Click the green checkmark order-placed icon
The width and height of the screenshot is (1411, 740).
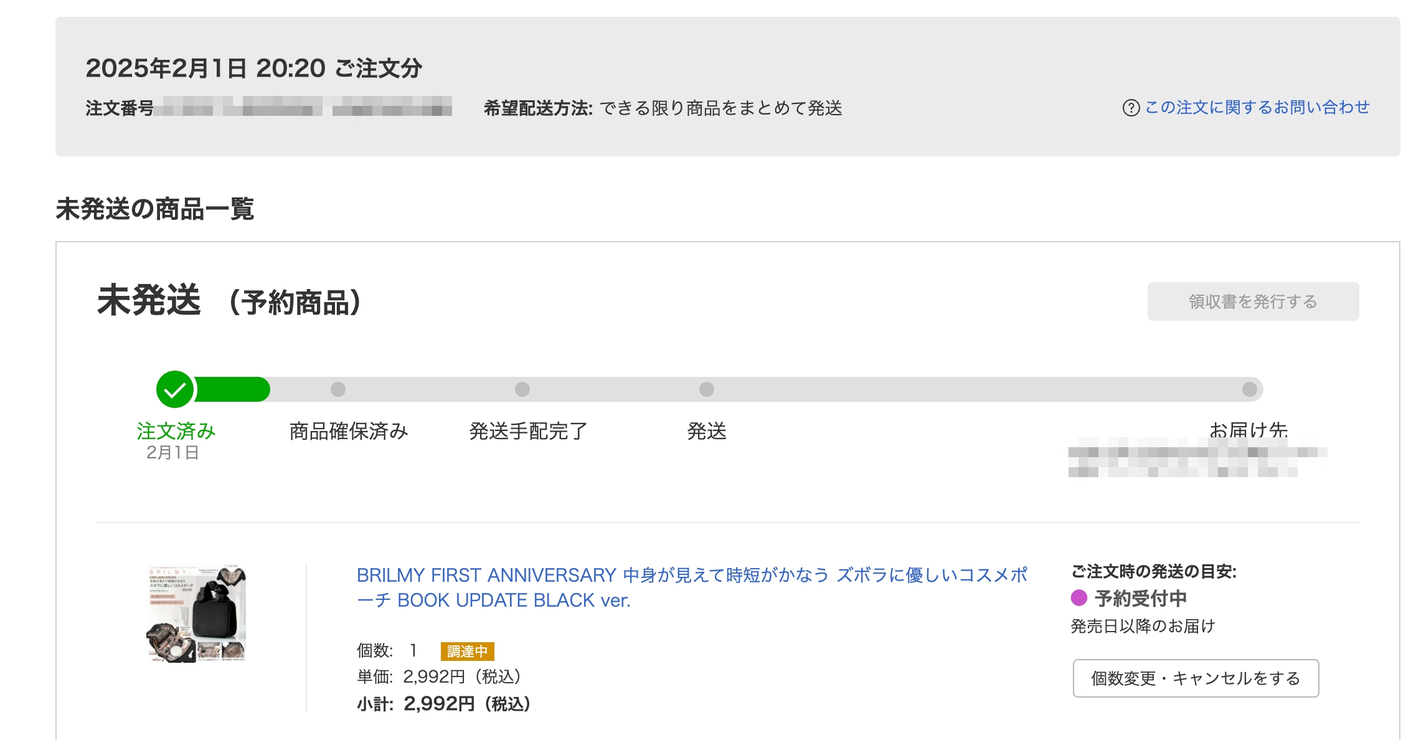click(x=175, y=389)
